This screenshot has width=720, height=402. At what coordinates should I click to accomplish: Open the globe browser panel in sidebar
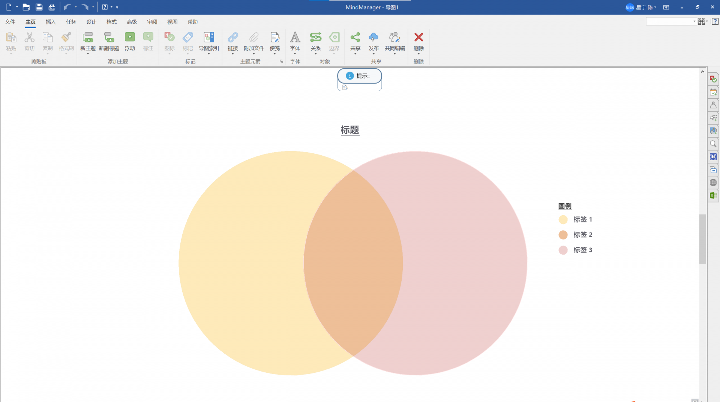coord(713,183)
